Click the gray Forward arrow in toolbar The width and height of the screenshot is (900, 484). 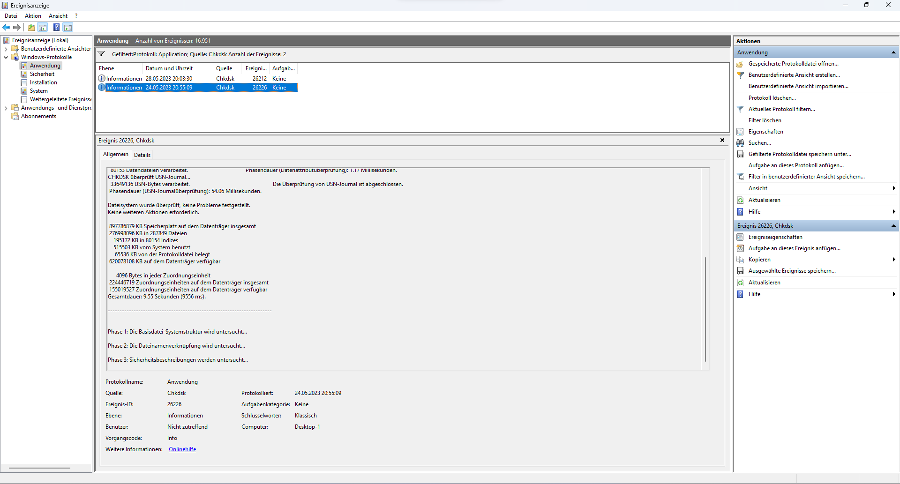click(17, 27)
